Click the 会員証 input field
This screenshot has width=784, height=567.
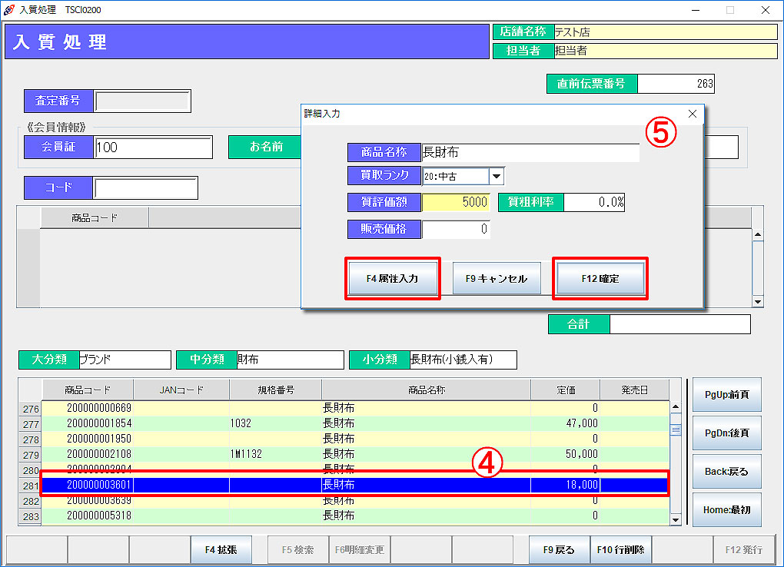pos(153,147)
